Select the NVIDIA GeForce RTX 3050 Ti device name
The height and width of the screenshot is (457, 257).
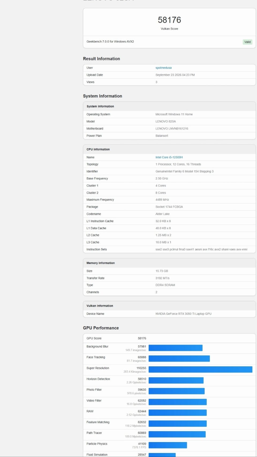183,314
